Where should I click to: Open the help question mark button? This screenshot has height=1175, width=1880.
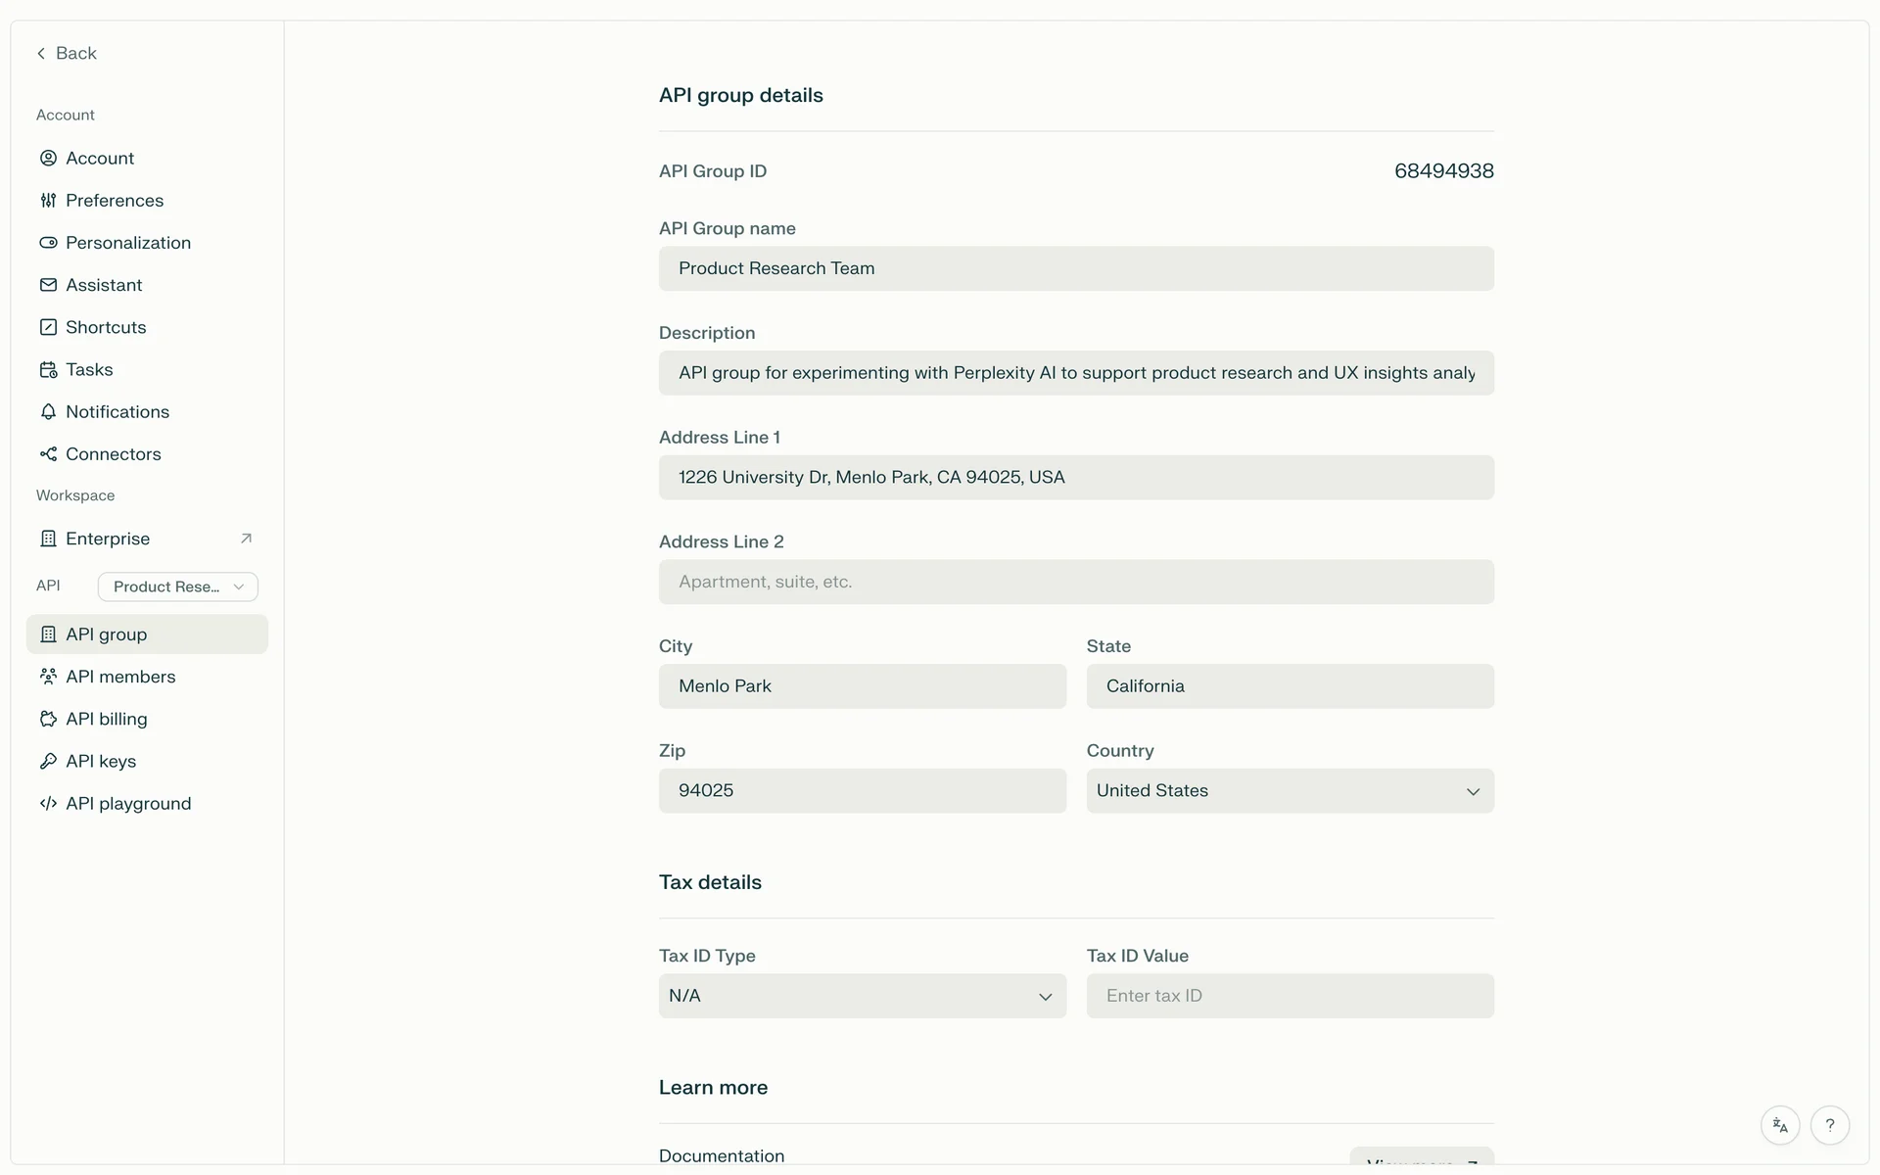tap(1829, 1125)
